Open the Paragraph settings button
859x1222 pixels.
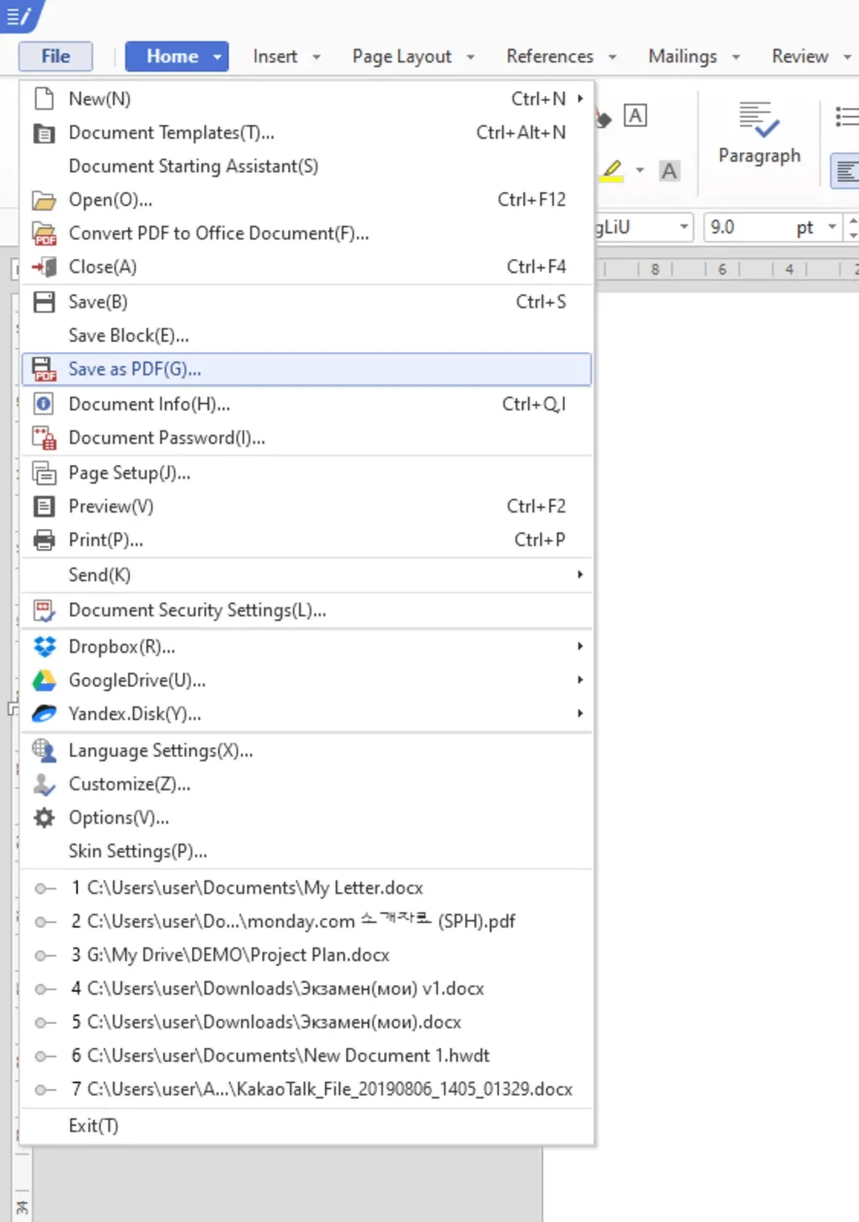point(759,133)
